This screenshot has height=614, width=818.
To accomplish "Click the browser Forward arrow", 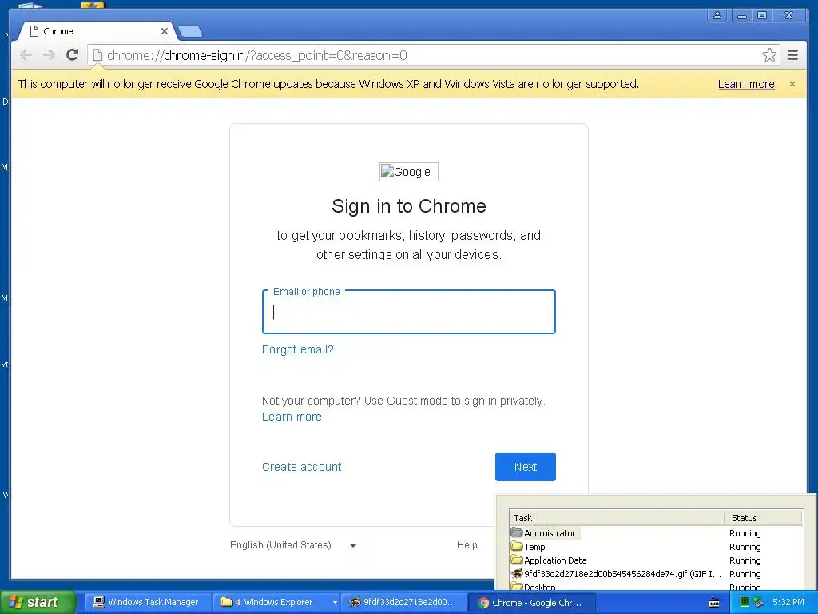I will pyautogui.click(x=49, y=55).
